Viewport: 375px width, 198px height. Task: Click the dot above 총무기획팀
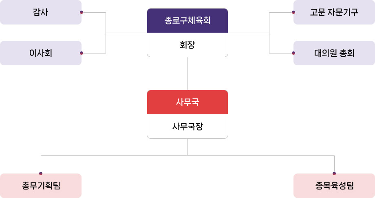41,173
